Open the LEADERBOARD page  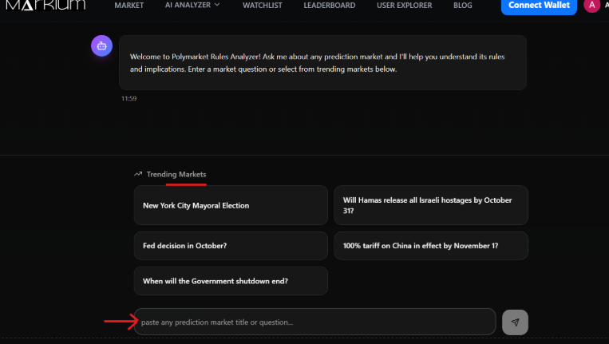click(x=330, y=6)
